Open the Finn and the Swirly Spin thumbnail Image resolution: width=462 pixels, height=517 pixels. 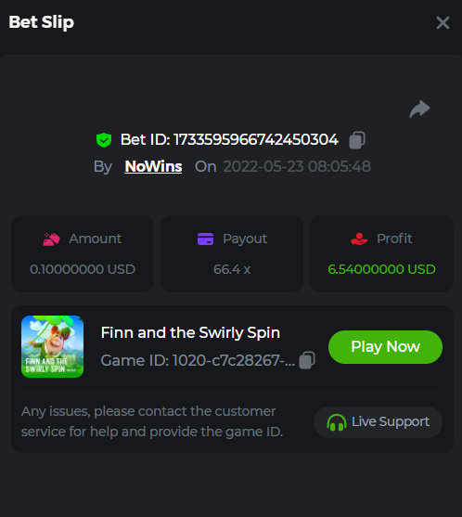click(52, 346)
